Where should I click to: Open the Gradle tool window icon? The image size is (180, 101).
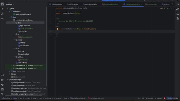(177, 9)
